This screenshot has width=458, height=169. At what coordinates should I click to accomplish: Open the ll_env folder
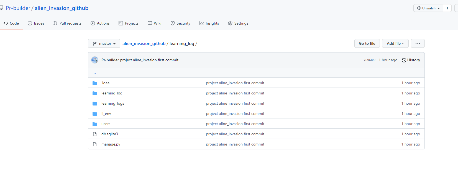click(106, 113)
